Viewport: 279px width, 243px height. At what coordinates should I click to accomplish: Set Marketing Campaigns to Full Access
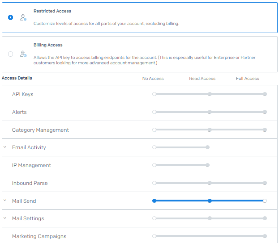pyautogui.click(x=265, y=236)
